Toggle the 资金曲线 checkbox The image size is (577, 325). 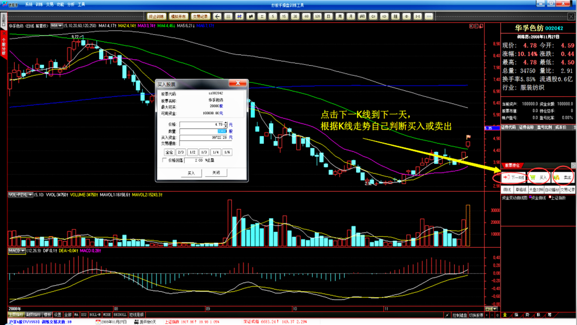click(x=530, y=197)
